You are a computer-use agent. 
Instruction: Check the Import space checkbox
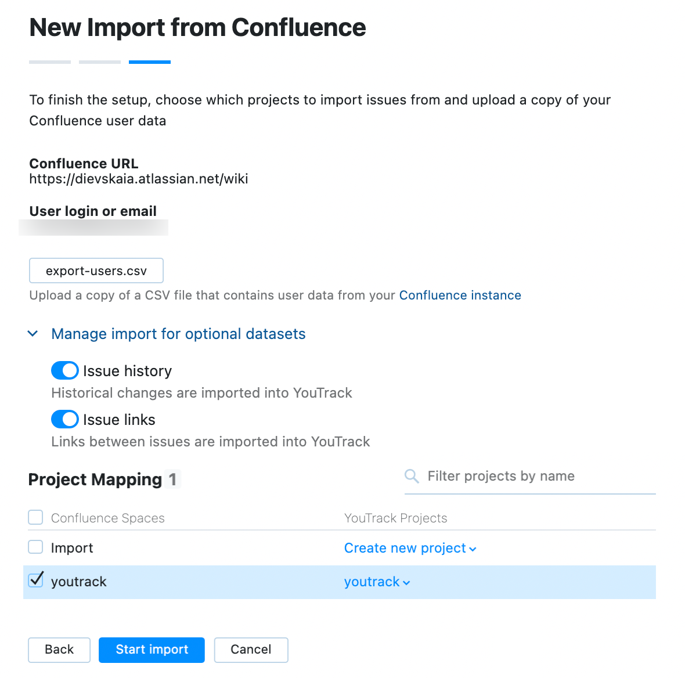pyautogui.click(x=35, y=546)
